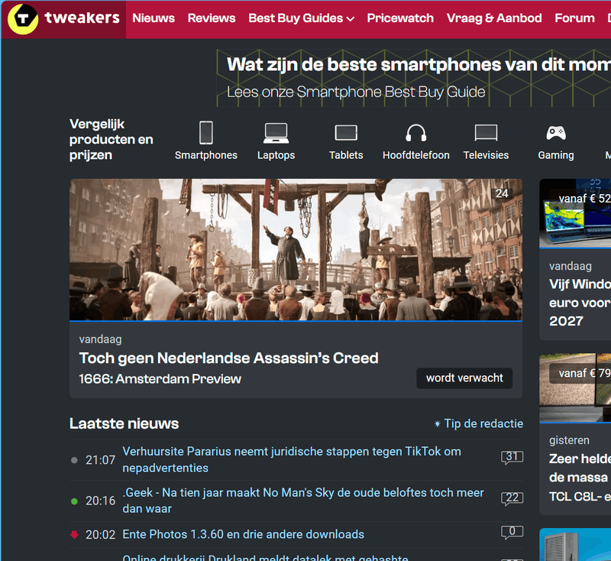Click the 'wordt verwacht' button
Screen dimensions: 611x561
point(464,378)
